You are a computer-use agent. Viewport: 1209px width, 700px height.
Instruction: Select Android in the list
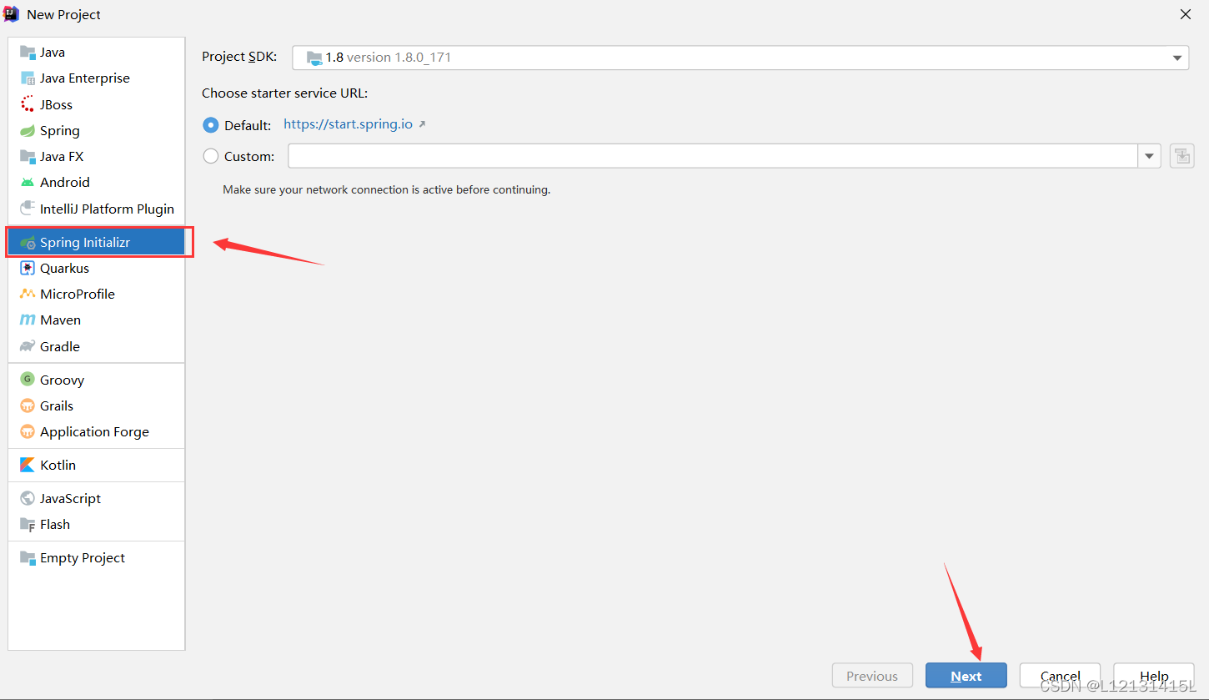tap(97, 182)
